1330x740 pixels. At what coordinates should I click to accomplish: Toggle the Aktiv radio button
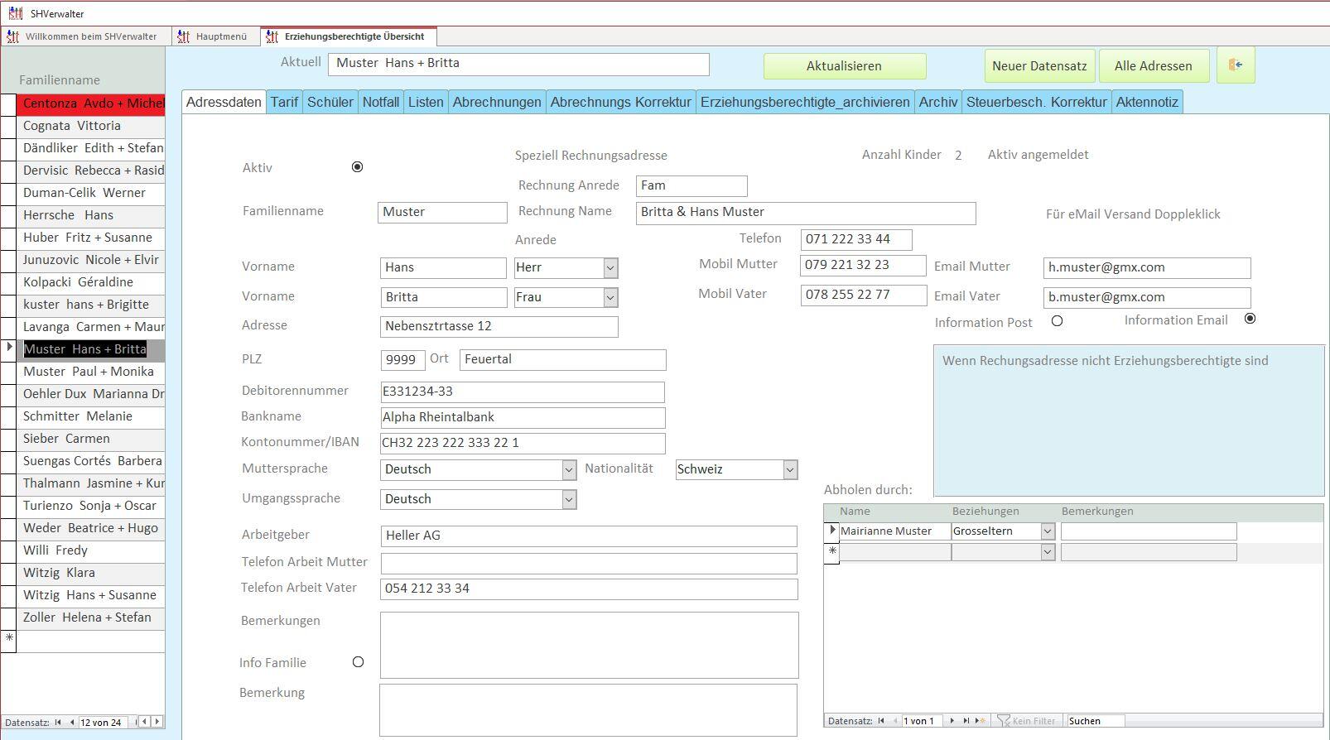(357, 167)
